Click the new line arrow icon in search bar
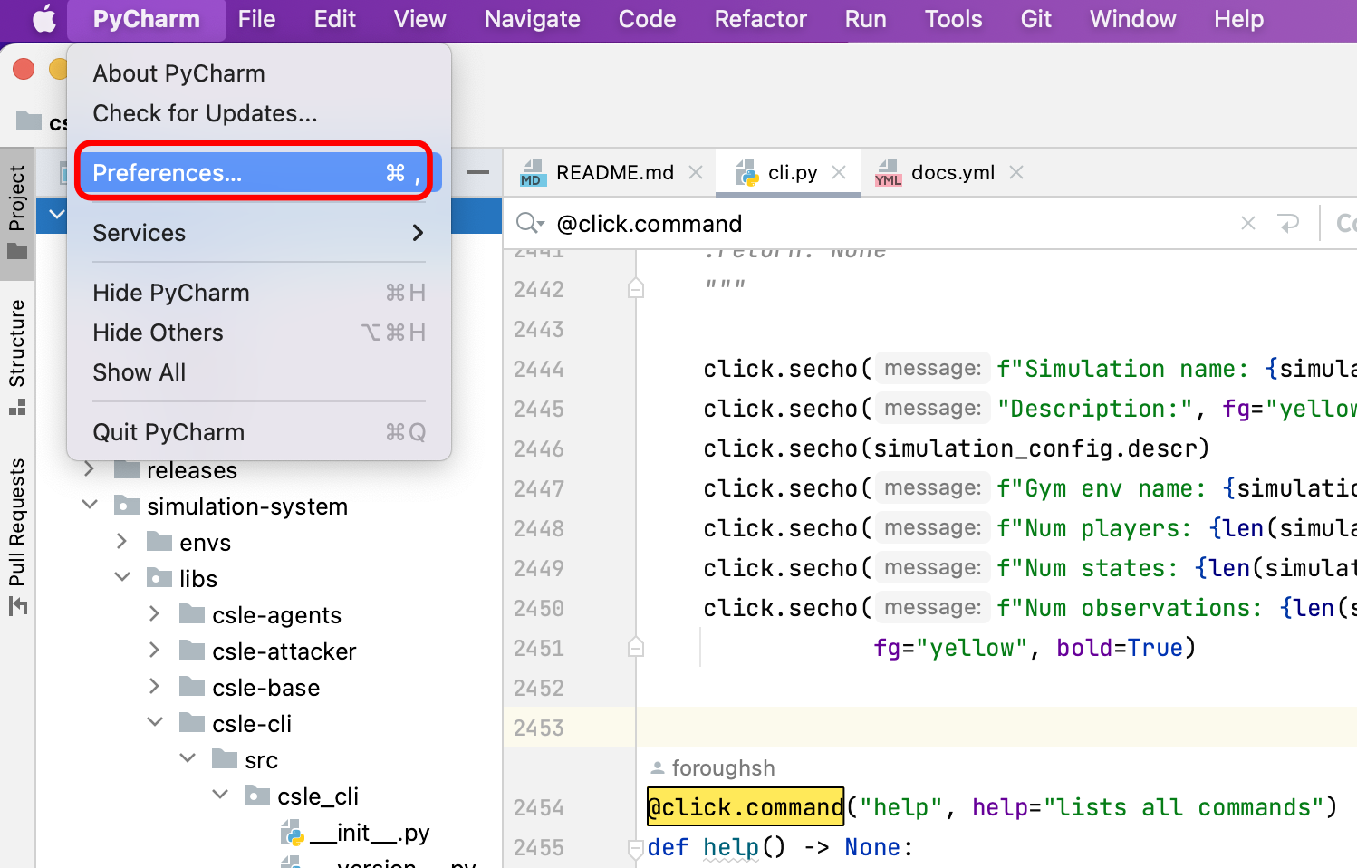Screen dimensions: 1357x868 tap(1287, 223)
